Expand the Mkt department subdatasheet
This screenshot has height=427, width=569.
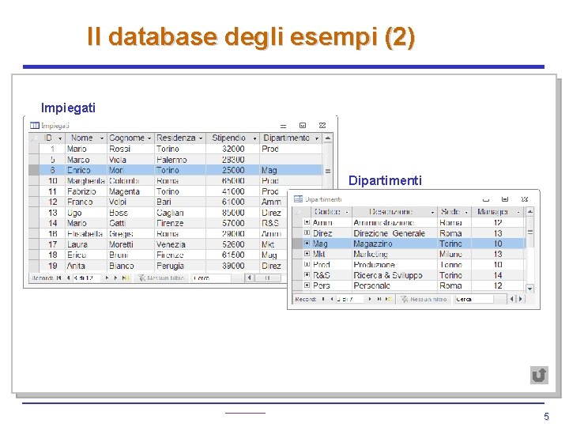coord(307,254)
